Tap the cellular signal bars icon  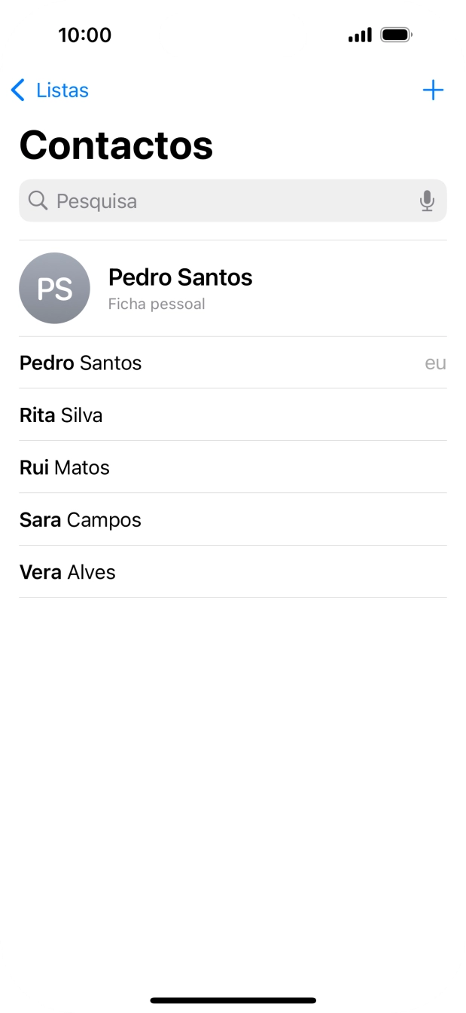click(x=359, y=34)
